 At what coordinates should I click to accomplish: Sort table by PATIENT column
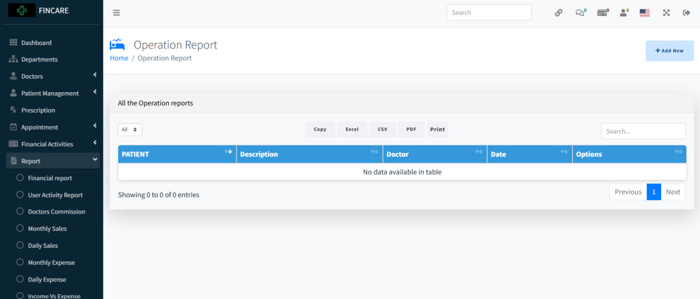pyautogui.click(x=177, y=154)
